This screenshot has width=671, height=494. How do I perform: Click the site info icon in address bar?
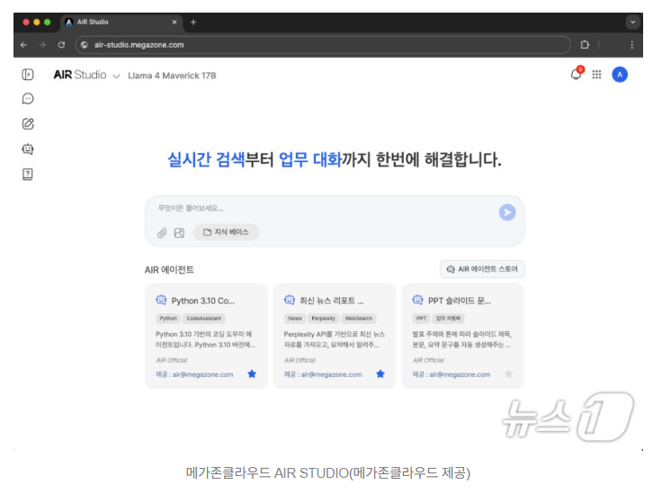point(85,45)
